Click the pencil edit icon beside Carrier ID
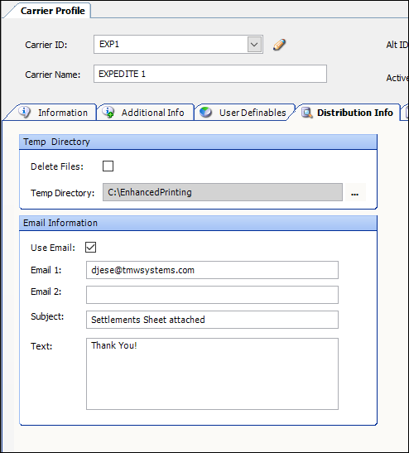Image resolution: width=409 pixels, height=453 pixels. point(279,45)
